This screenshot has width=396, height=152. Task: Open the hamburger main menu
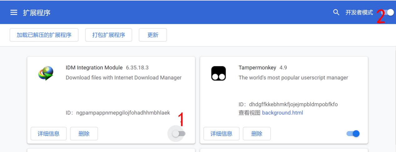(x=13, y=13)
